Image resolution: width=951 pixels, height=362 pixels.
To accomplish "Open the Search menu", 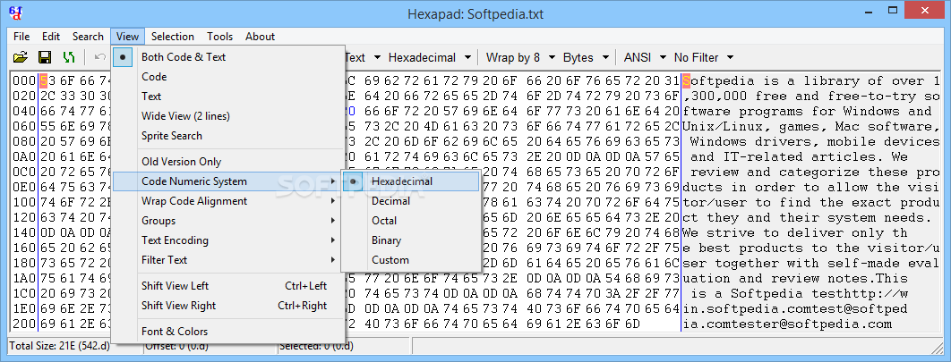I will (x=88, y=37).
